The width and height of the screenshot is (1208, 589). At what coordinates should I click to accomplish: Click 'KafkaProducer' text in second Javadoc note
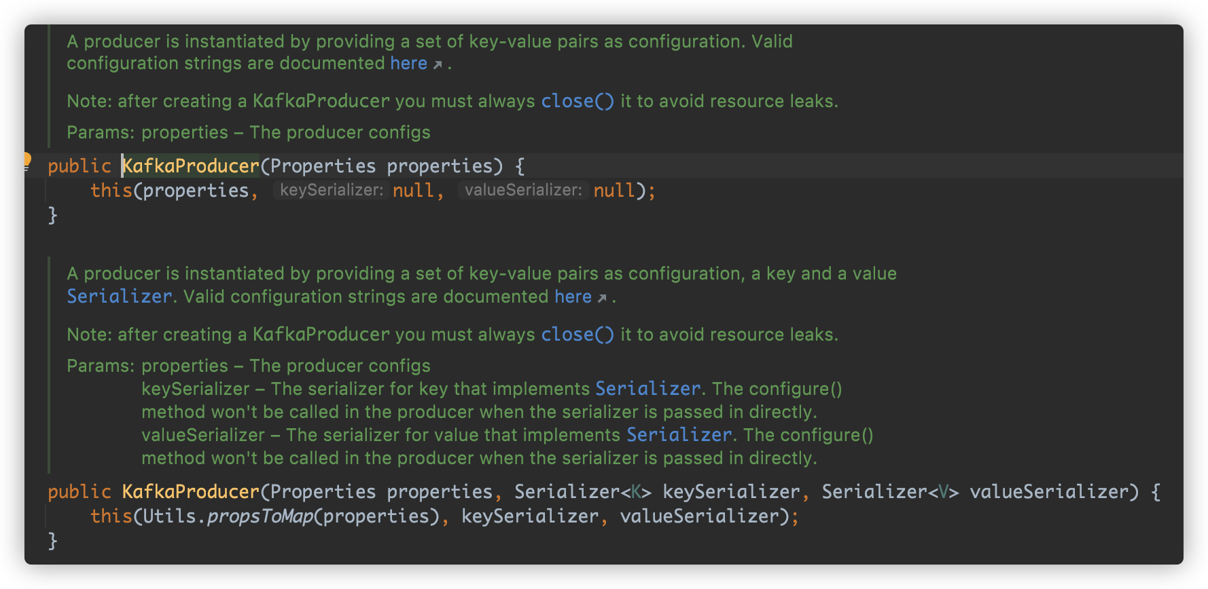pos(321,335)
